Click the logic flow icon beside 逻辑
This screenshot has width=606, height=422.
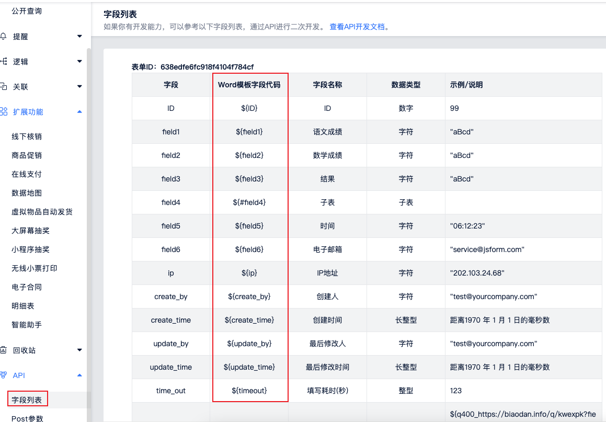(x=4, y=61)
